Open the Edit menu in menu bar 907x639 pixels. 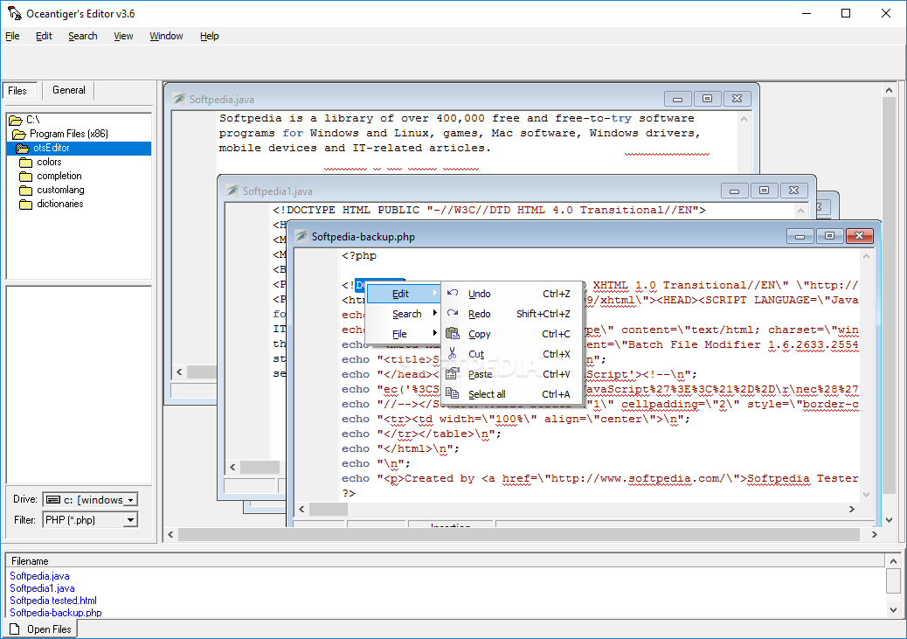point(44,36)
